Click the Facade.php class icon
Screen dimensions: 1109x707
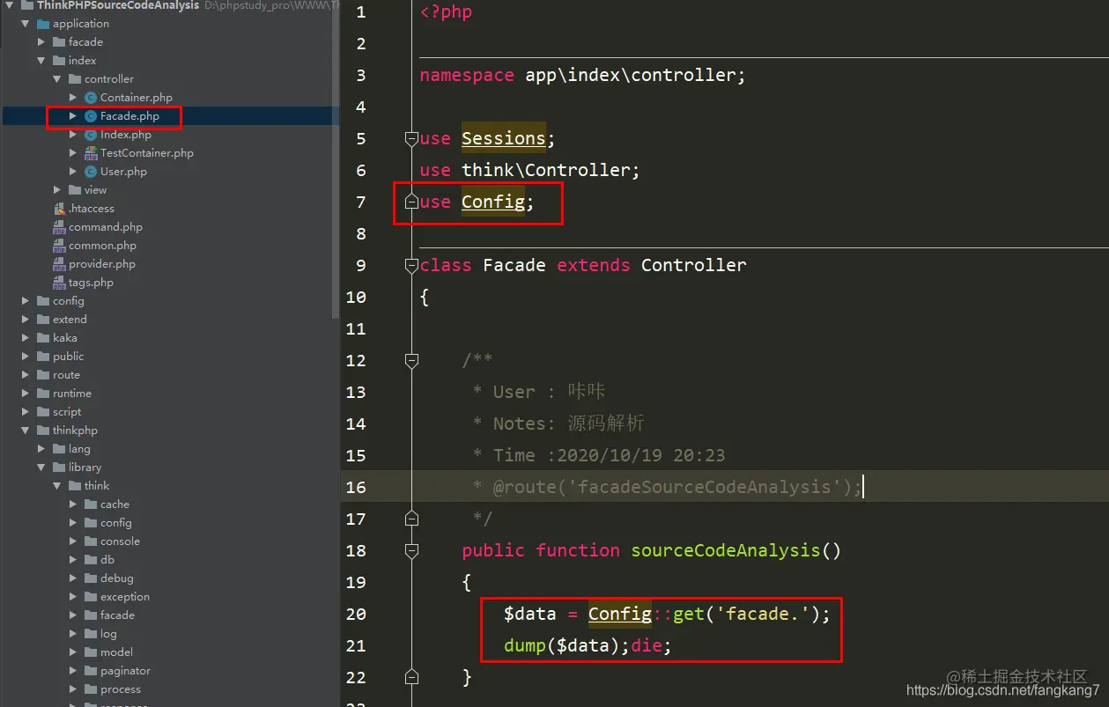click(x=91, y=116)
